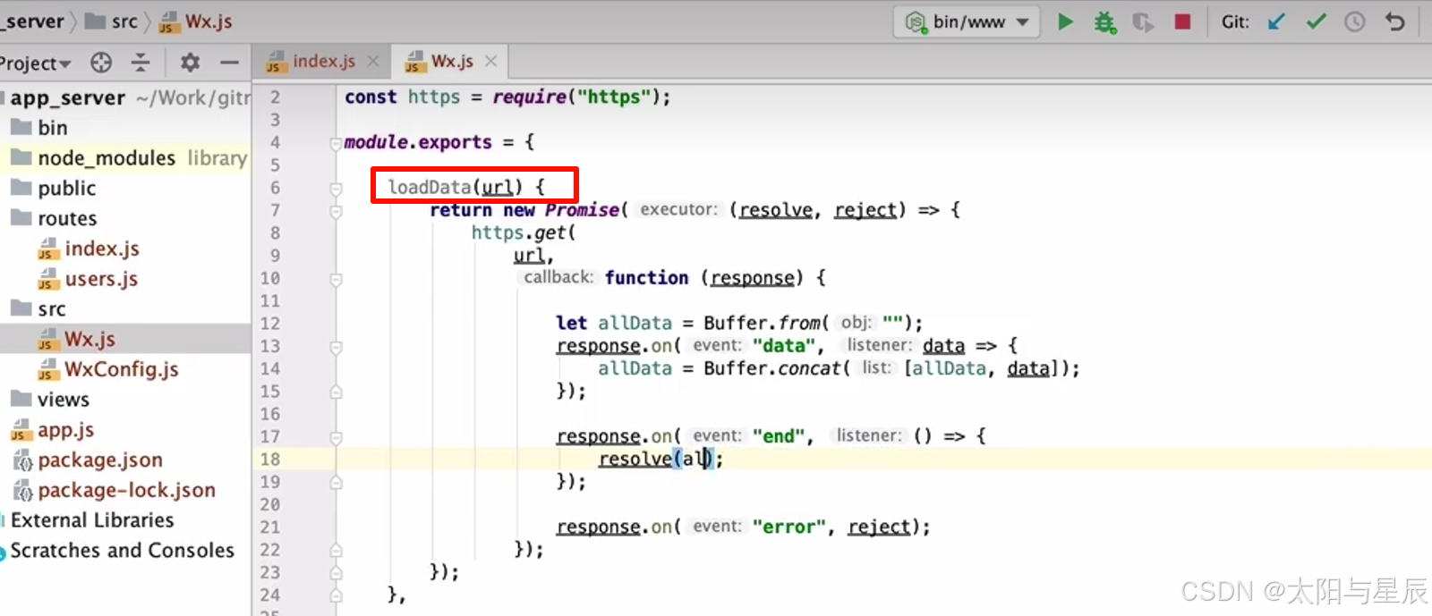Fold loadData method at line 6
Screen dimensions: 1432x616
click(336, 189)
